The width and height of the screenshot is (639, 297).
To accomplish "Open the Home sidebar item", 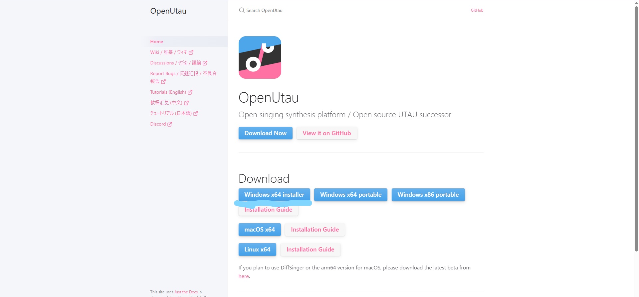I will coord(156,42).
